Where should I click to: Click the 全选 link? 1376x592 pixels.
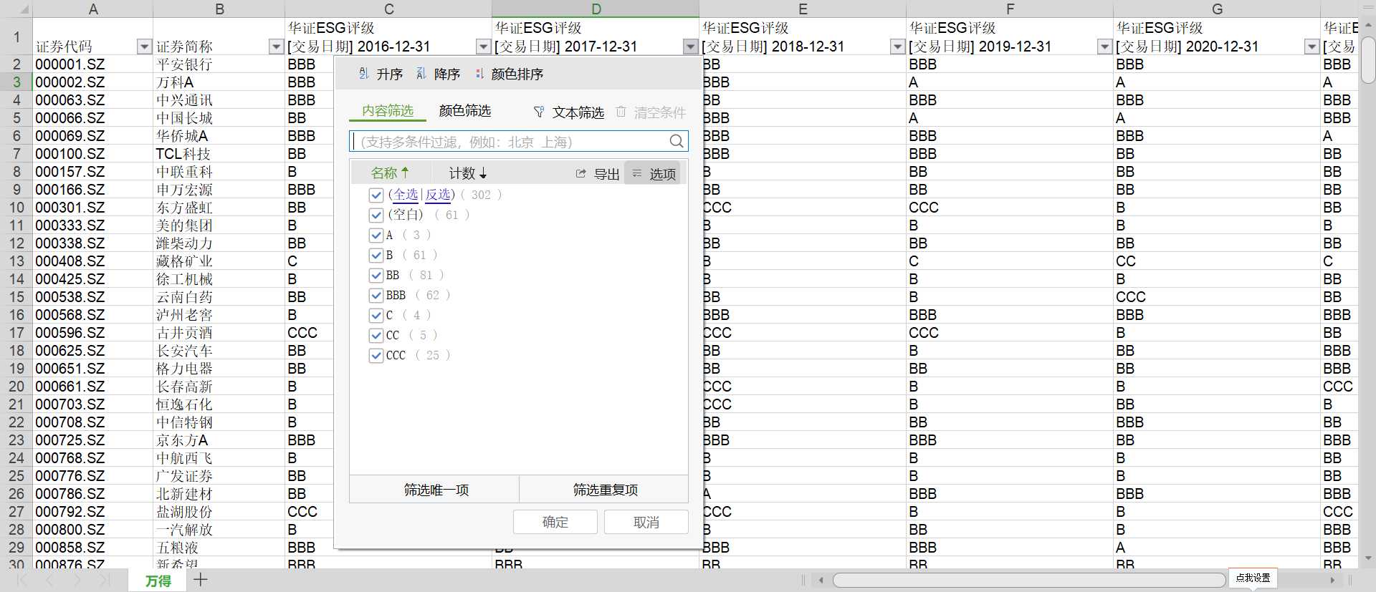pyautogui.click(x=406, y=195)
